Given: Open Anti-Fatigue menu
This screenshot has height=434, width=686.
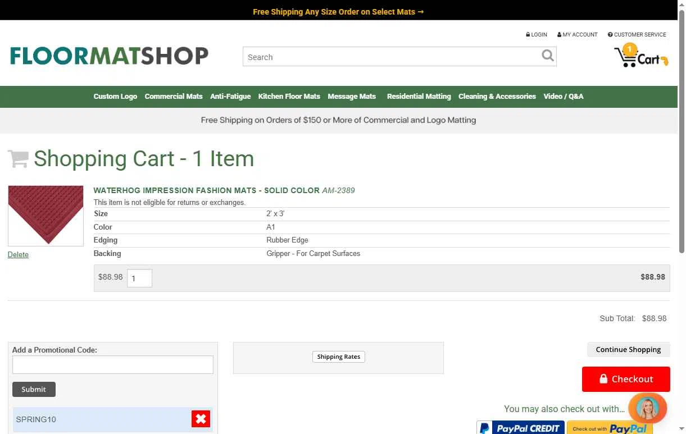Looking at the screenshot, I should [x=230, y=97].
